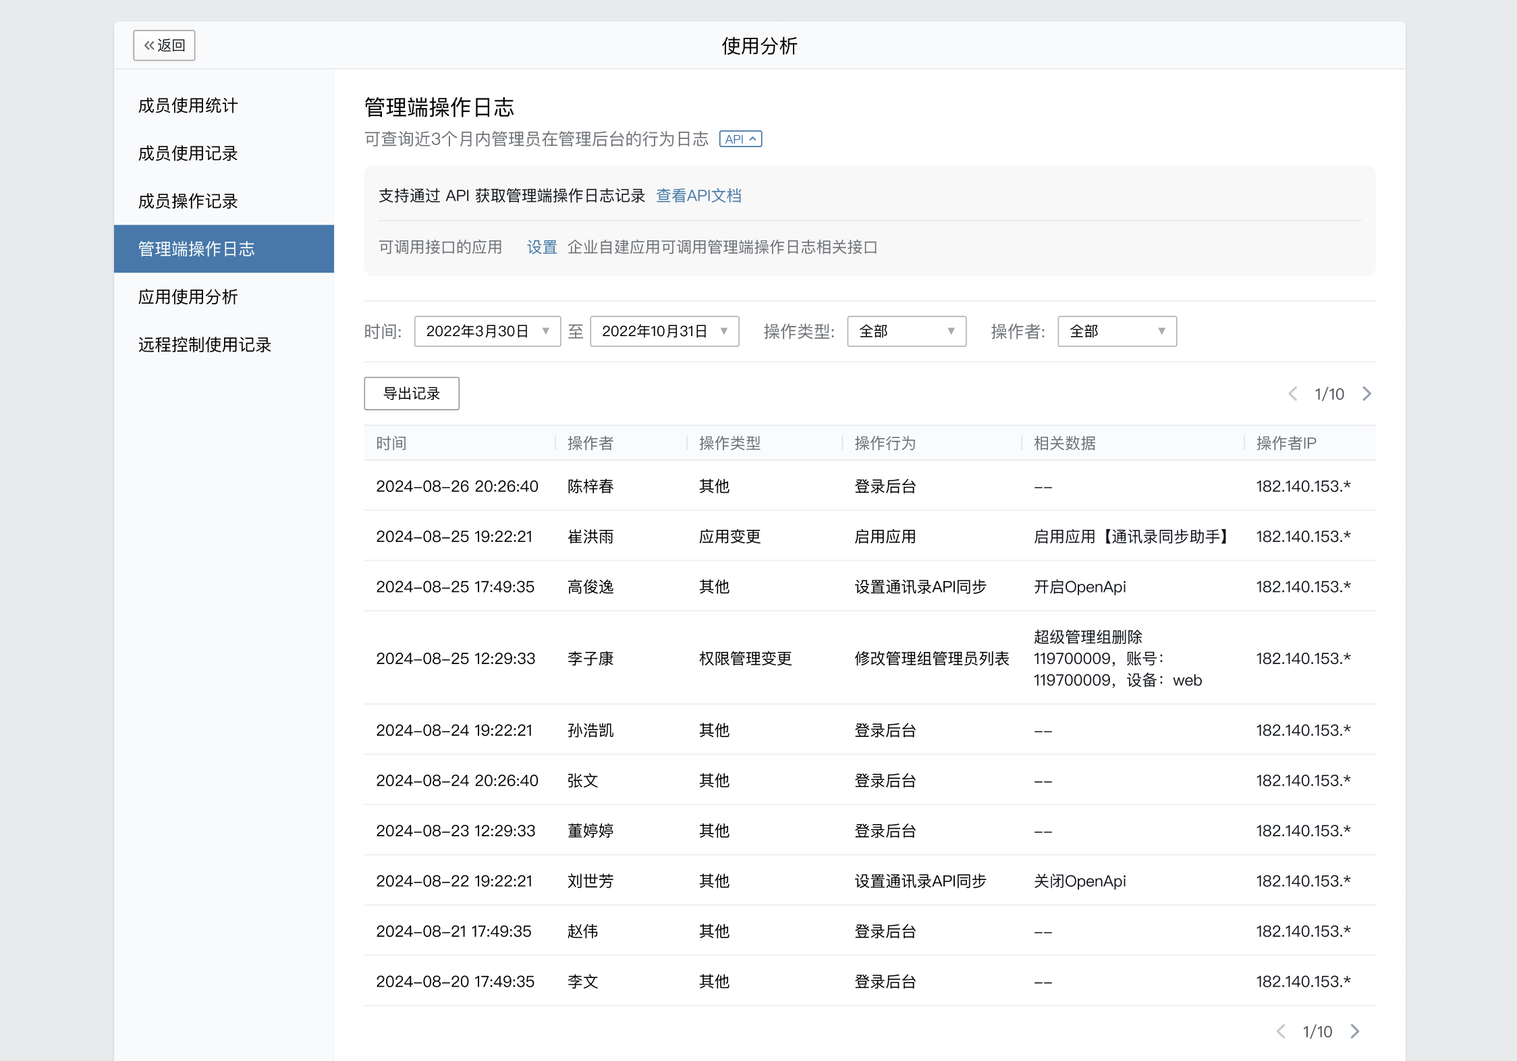Collapse the API info badge

click(740, 139)
